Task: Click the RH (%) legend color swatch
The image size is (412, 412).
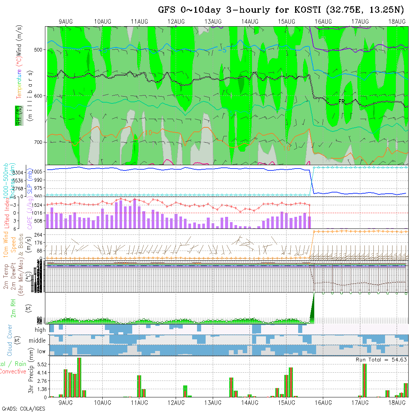Action: pyautogui.click(x=19, y=116)
